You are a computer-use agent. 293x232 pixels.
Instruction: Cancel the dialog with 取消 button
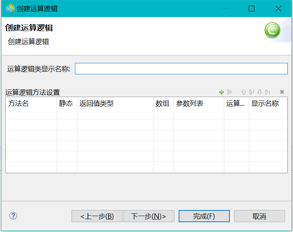pos(259,216)
